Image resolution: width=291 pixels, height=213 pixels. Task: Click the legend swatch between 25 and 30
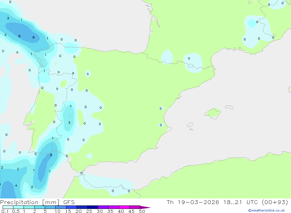coord(93,207)
